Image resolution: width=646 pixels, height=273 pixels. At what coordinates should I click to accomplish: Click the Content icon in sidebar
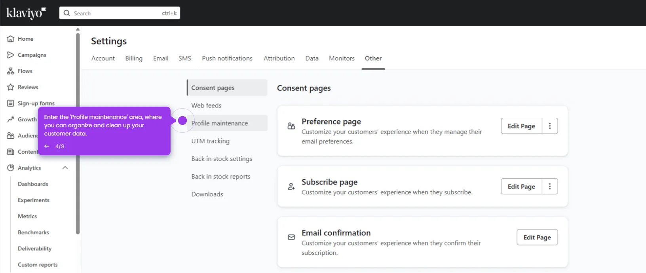tap(11, 152)
